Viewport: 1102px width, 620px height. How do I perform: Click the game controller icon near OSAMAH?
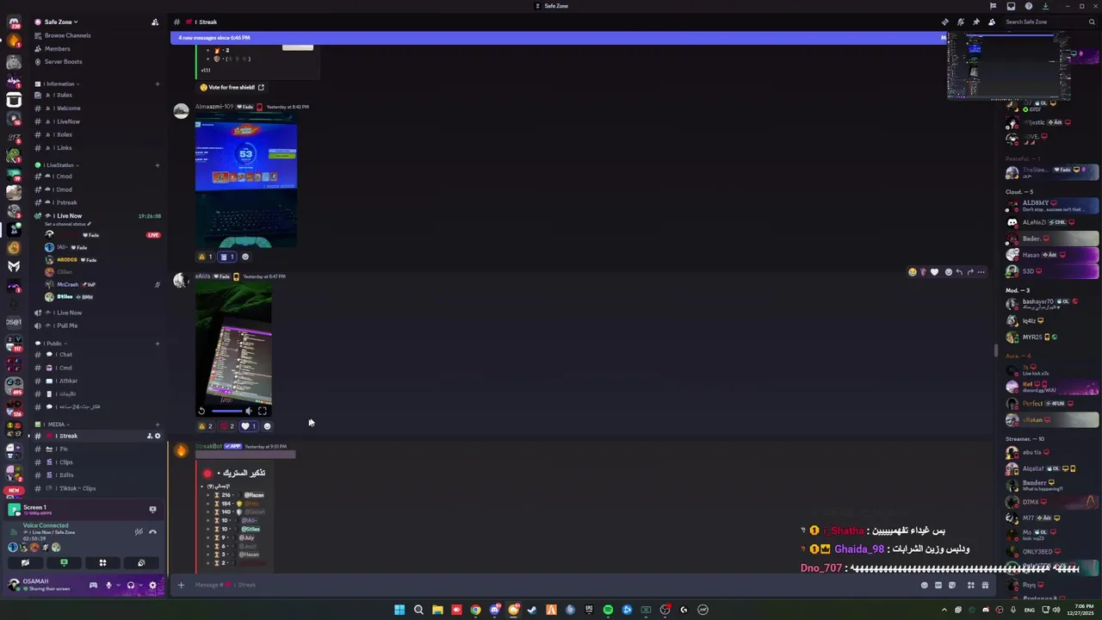click(93, 586)
